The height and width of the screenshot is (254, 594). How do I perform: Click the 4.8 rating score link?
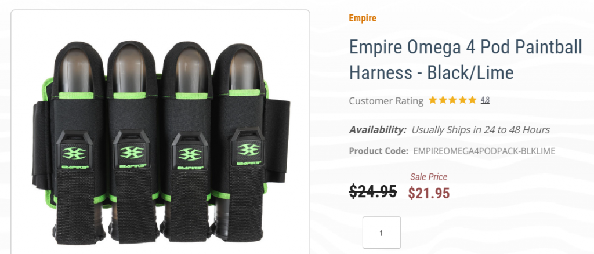coord(485,100)
